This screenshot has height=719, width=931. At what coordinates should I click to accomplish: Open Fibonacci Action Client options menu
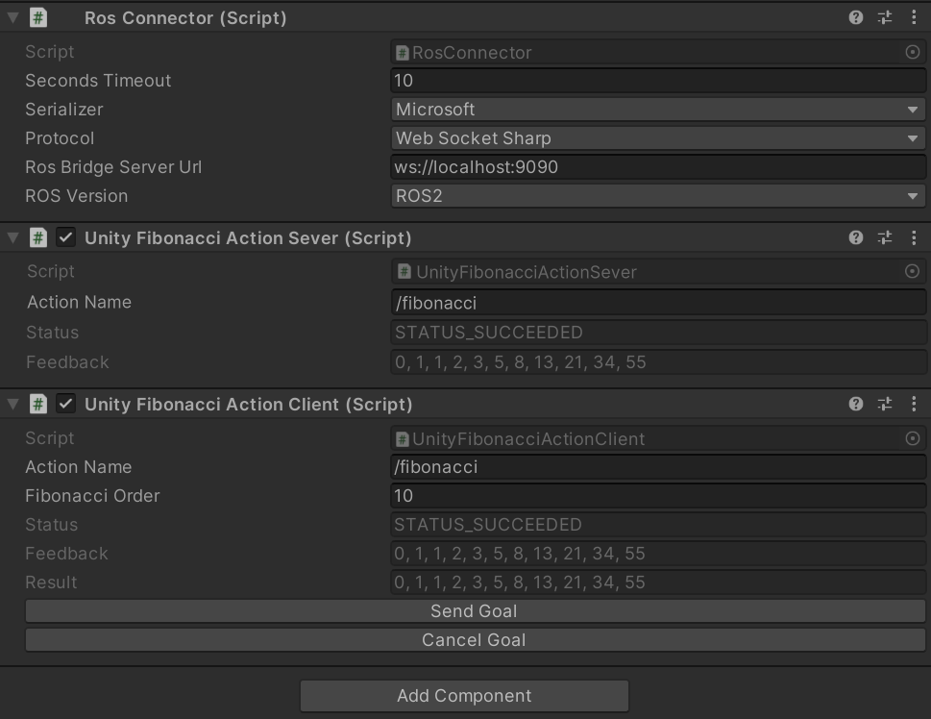pos(913,404)
